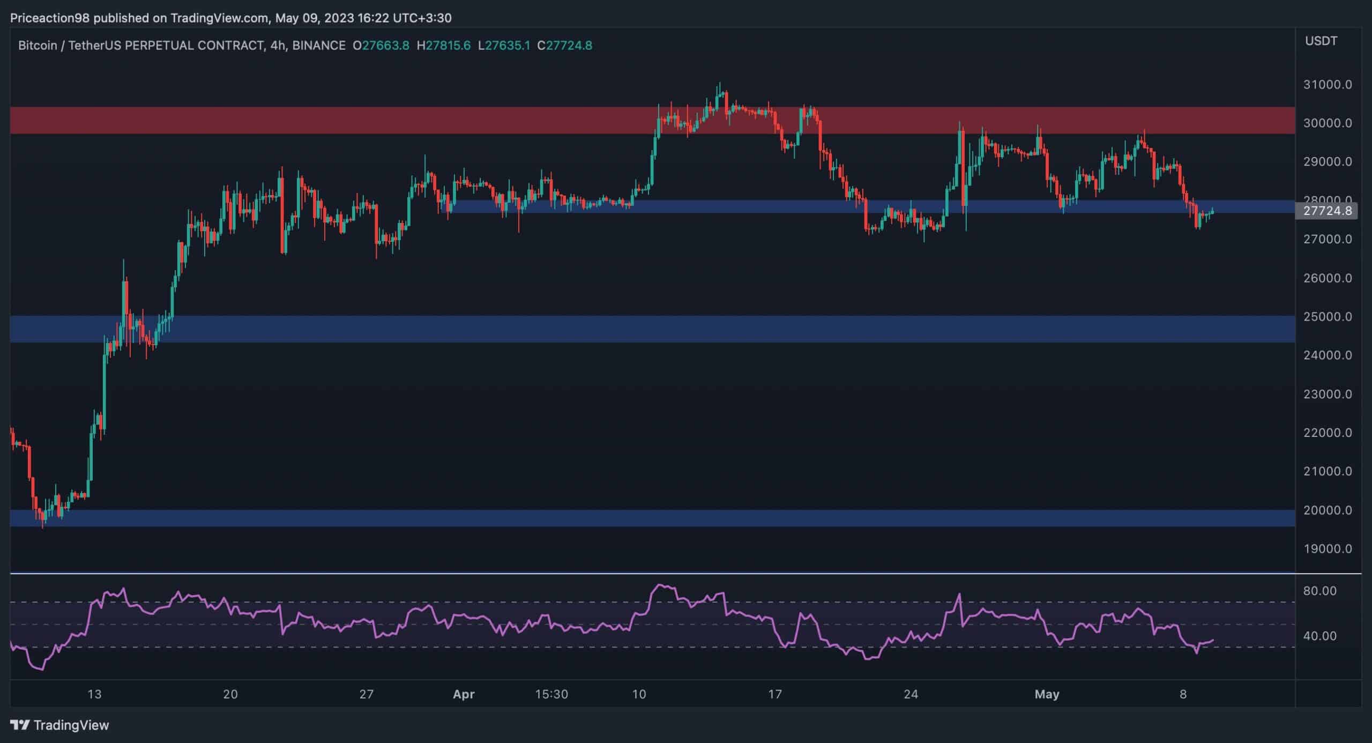The height and width of the screenshot is (743, 1372).
Task: Click the Apr month label
Action: 464,694
